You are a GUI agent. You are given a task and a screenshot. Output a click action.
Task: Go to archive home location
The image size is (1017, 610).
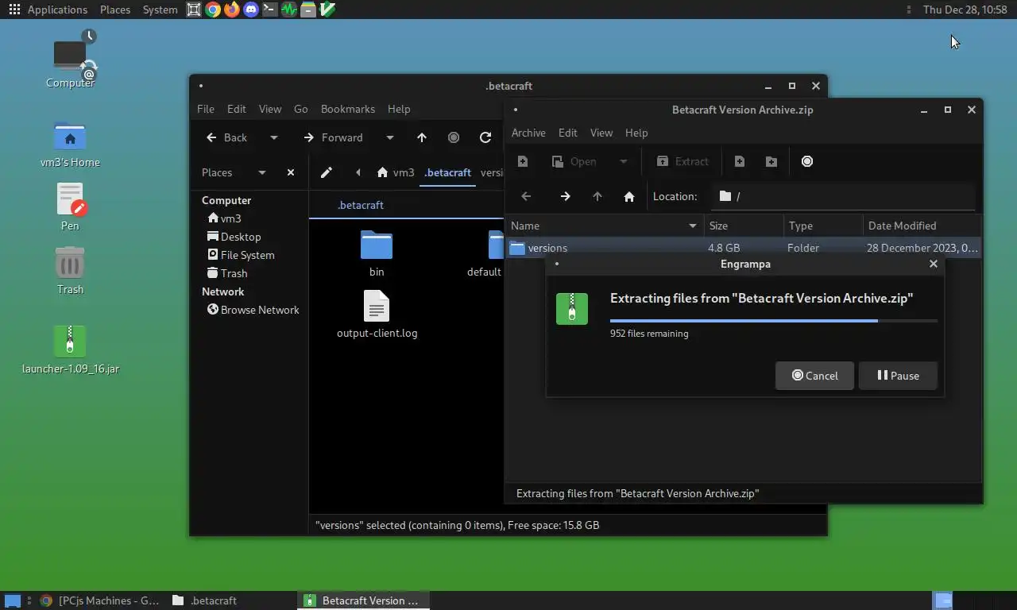[629, 196]
